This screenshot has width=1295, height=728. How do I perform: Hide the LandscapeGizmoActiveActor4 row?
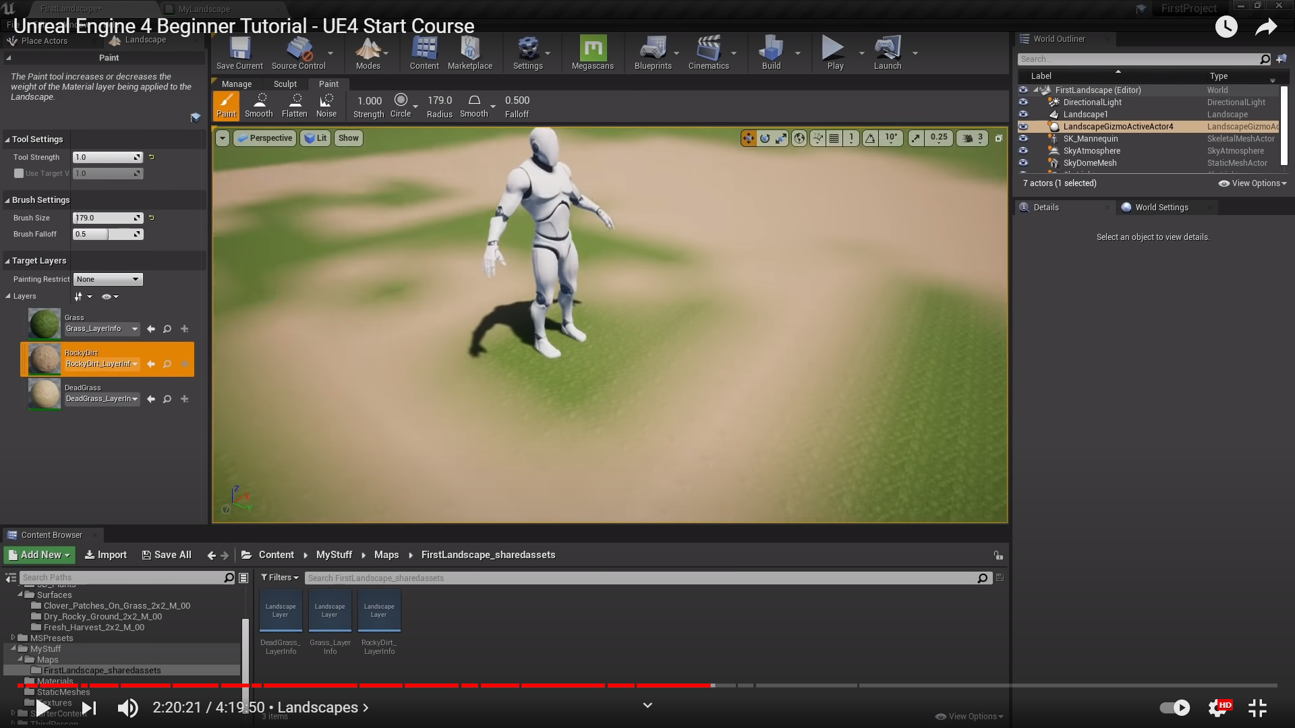coord(1023,127)
